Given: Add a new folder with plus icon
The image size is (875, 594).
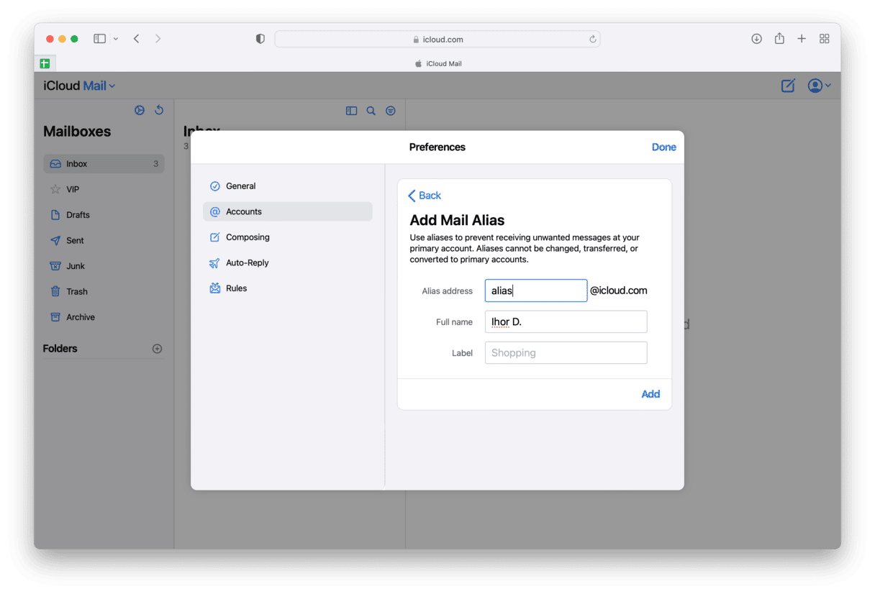Looking at the screenshot, I should 158,349.
